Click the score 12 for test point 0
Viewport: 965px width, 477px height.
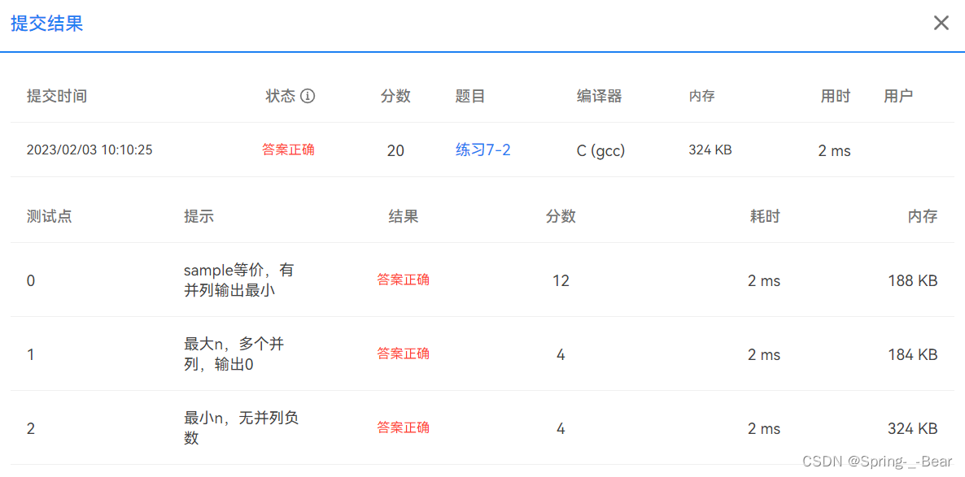point(561,281)
